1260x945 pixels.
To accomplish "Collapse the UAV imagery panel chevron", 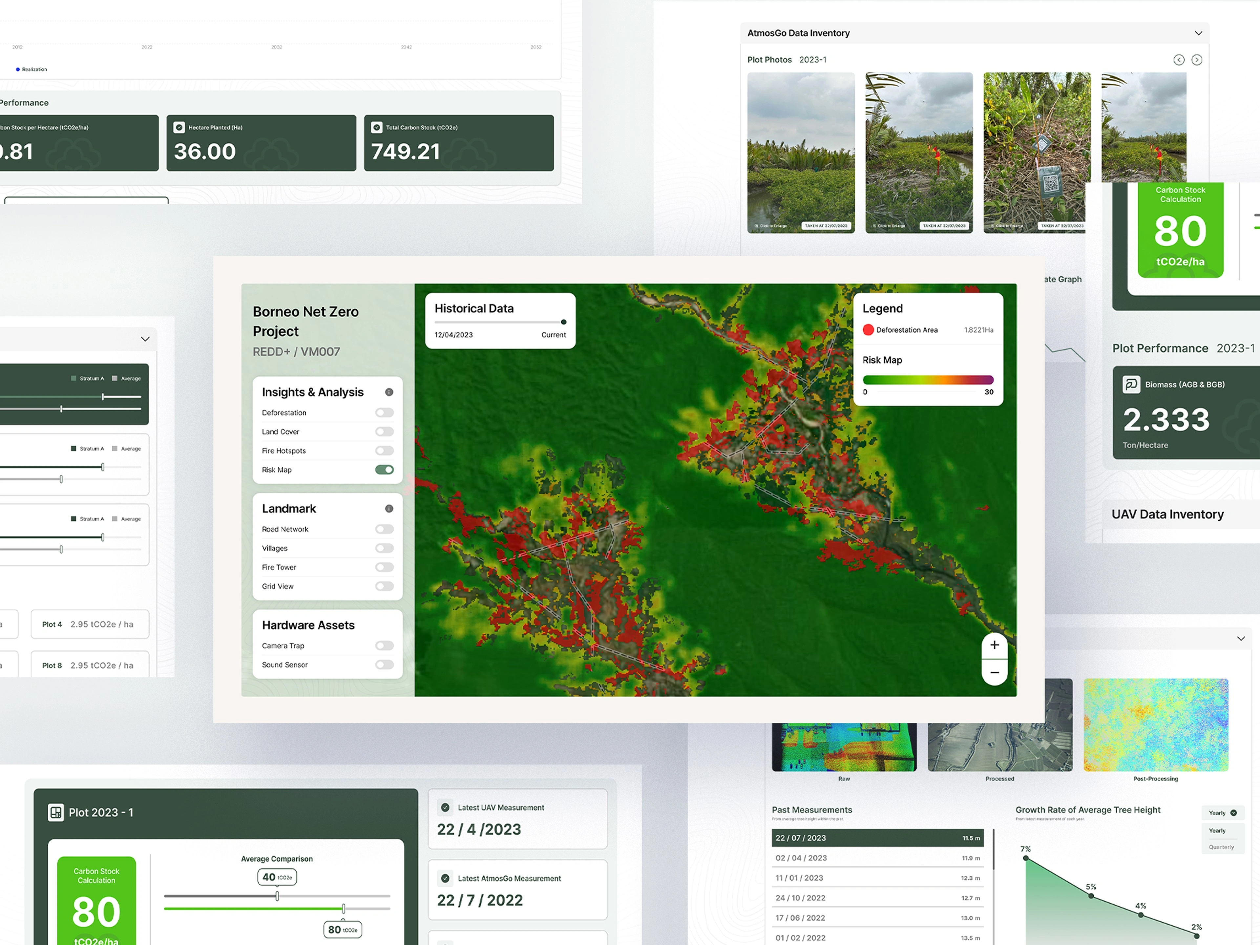I will coord(1241,639).
